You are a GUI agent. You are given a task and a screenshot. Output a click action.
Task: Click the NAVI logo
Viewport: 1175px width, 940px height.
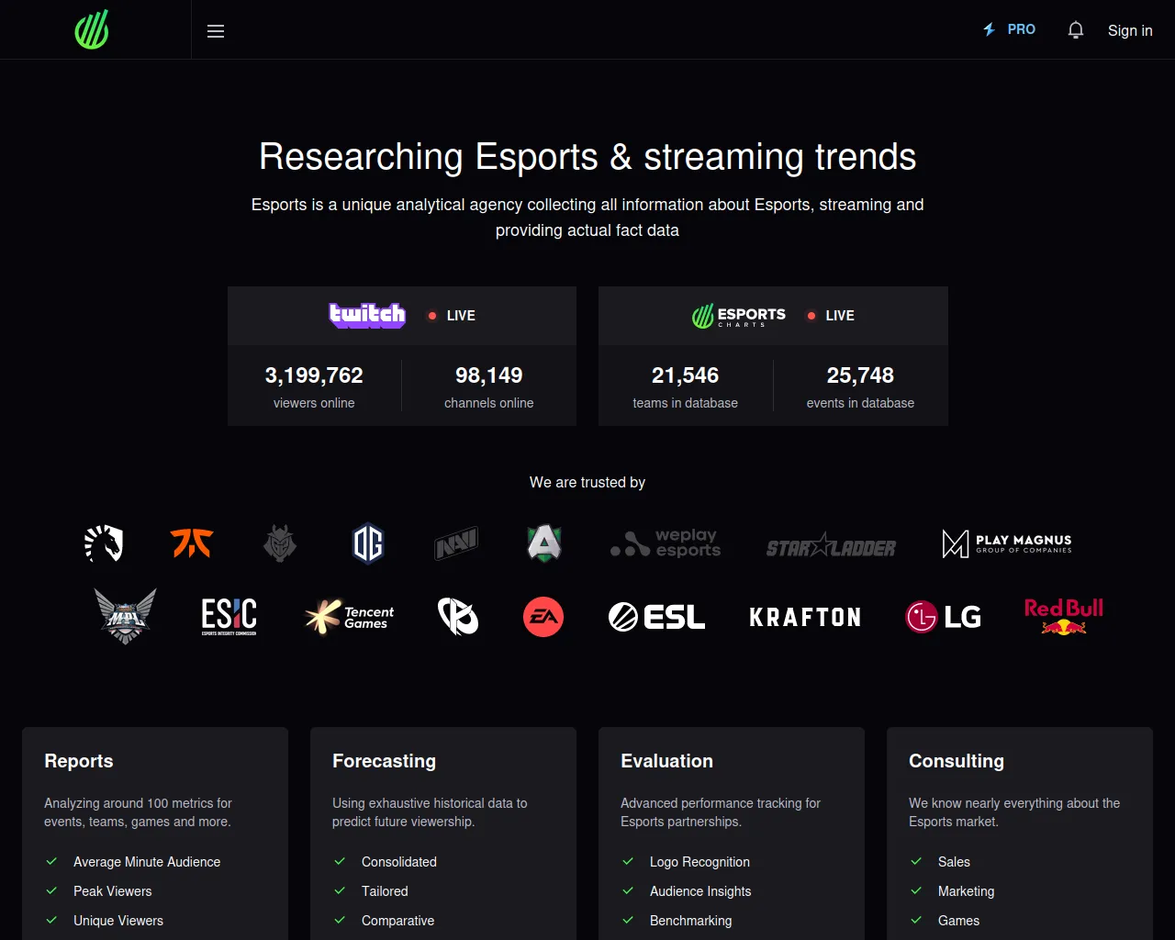[456, 543]
